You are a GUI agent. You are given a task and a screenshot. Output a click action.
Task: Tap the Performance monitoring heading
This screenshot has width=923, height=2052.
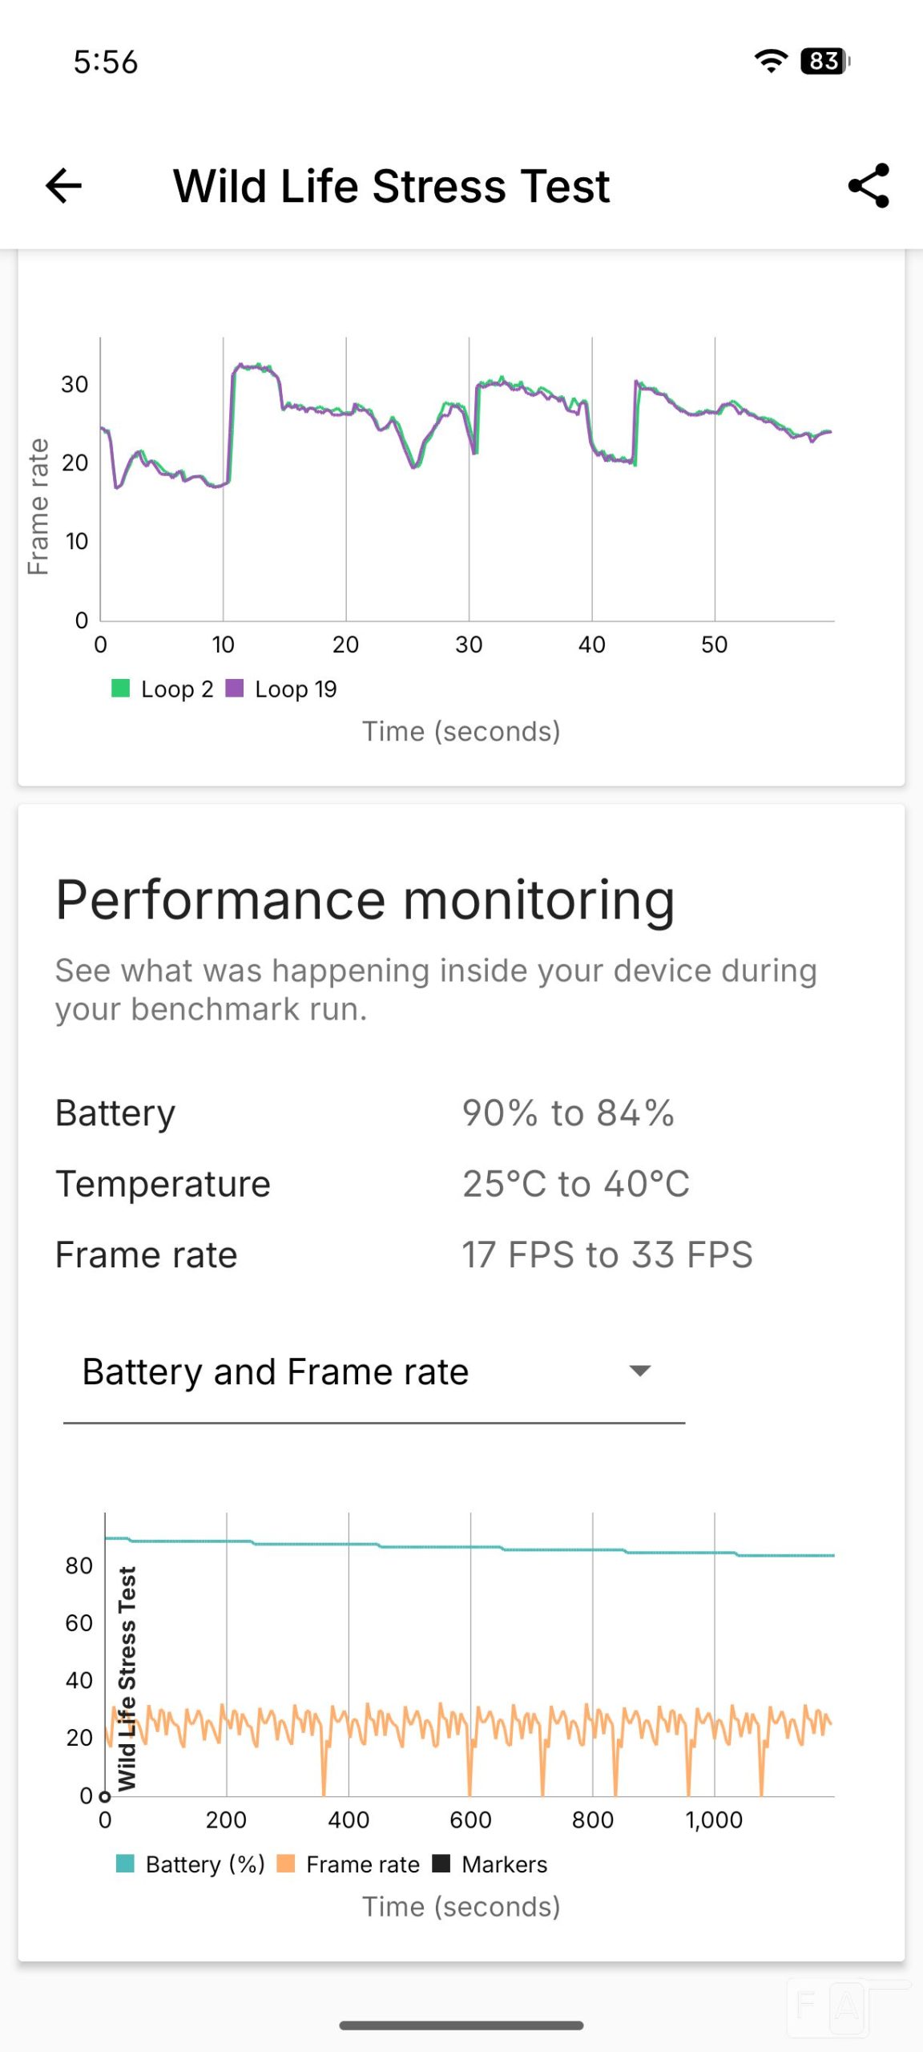pyautogui.click(x=365, y=900)
